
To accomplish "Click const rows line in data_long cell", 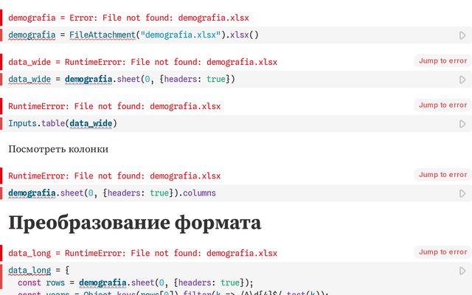I will pos(136,282).
